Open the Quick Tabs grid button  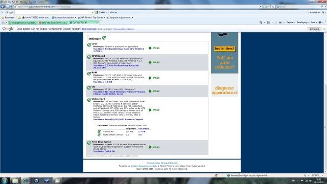pos(3,22)
